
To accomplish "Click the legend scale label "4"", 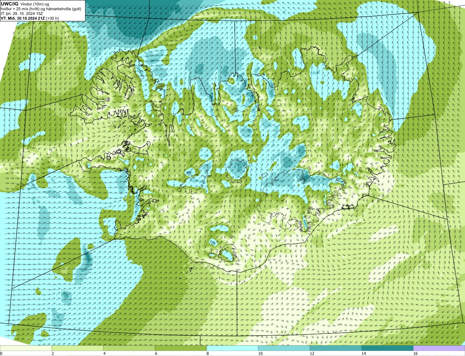I will (104, 353).
